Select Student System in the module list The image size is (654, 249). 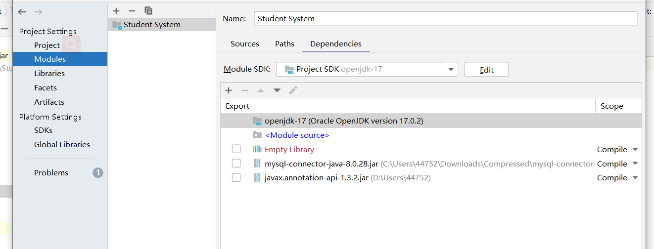[x=162, y=25]
